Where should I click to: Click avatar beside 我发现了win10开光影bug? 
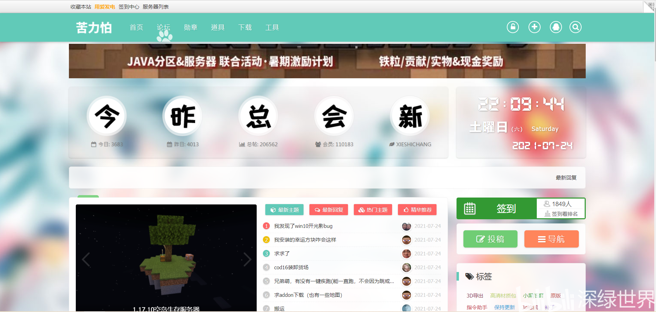click(x=407, y=226)
